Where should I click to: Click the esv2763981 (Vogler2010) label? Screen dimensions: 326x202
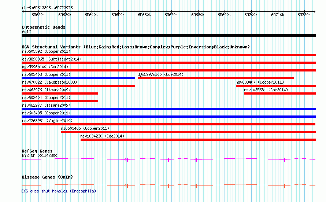coord(47,121)
